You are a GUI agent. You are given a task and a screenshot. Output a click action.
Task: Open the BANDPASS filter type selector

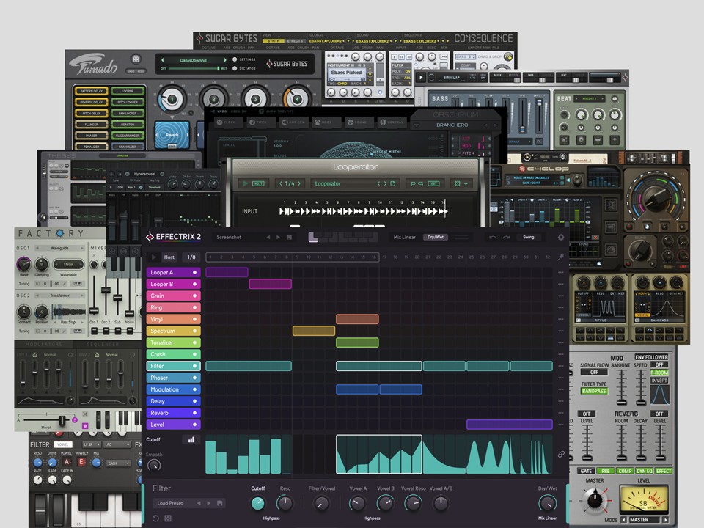click(x=594, y=391)
